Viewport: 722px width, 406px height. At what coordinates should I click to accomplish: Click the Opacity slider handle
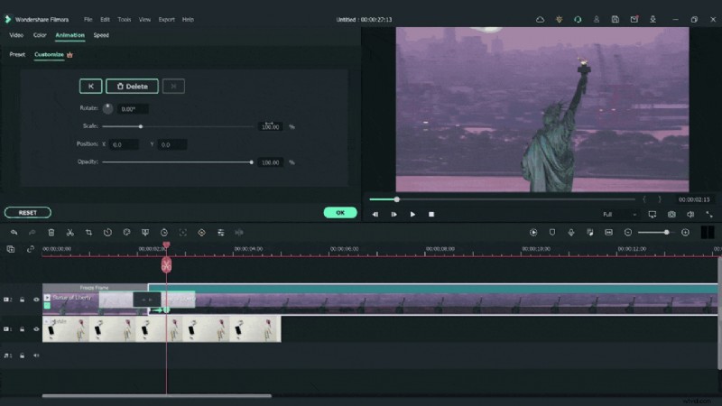coord(251,162)
